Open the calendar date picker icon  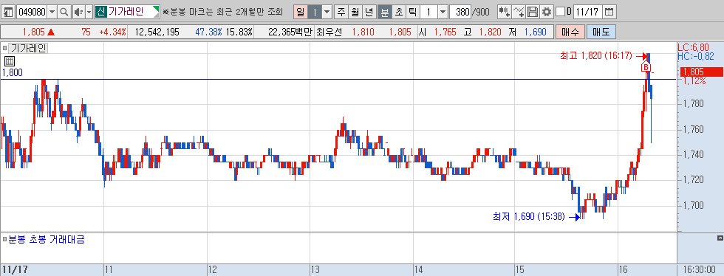[609, 12]
